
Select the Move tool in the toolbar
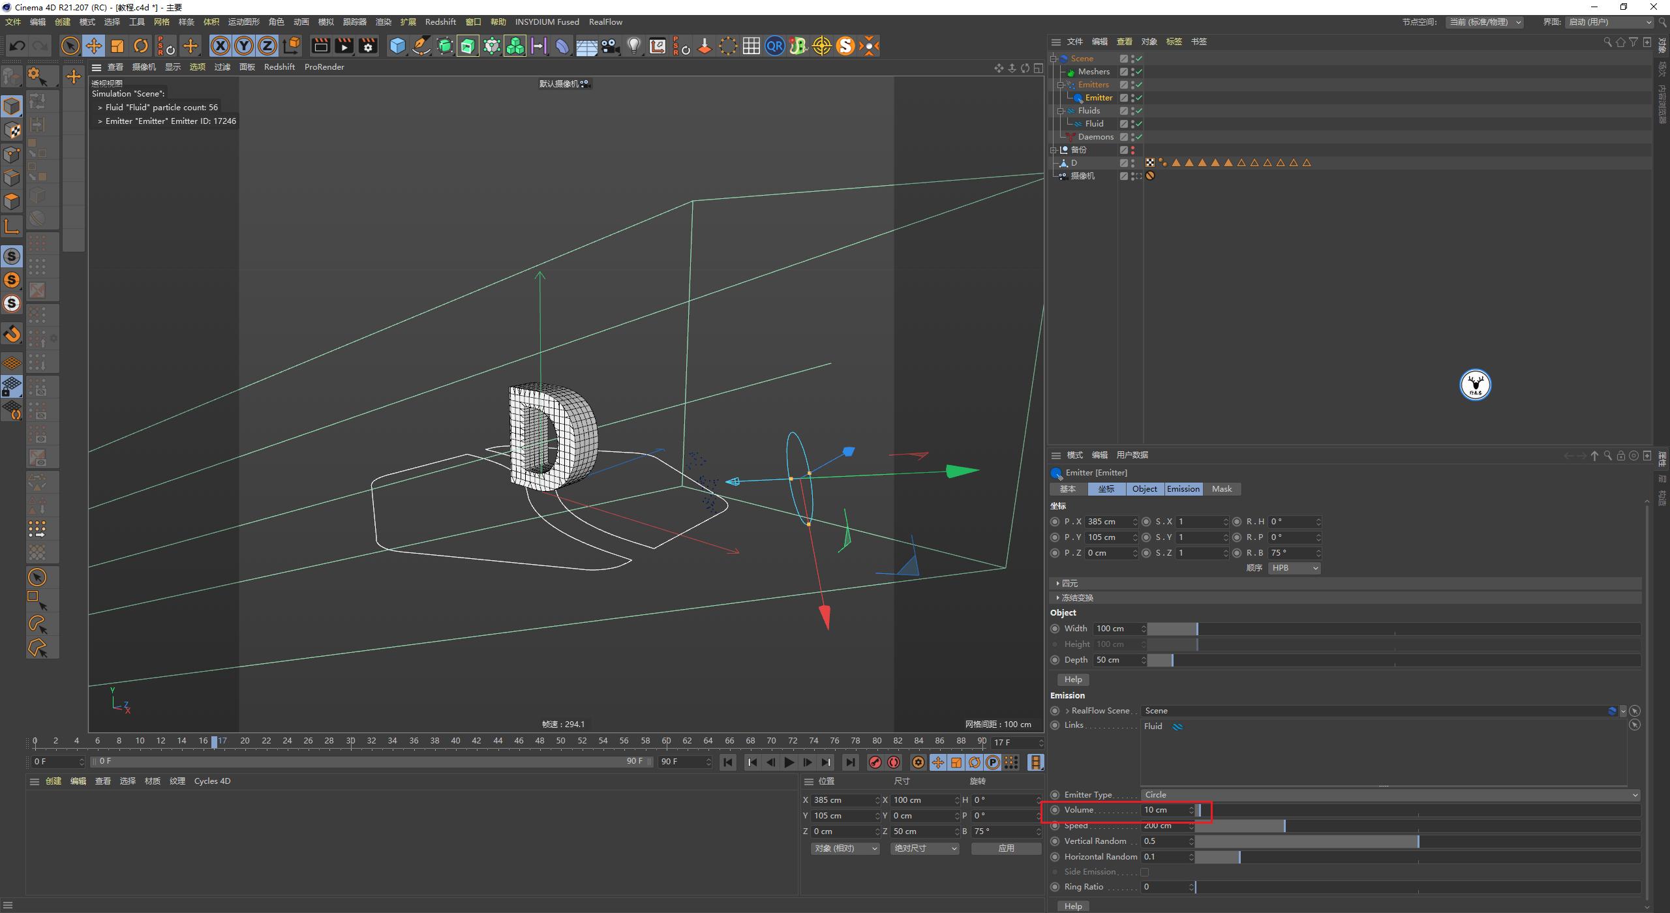coord(94,46)
